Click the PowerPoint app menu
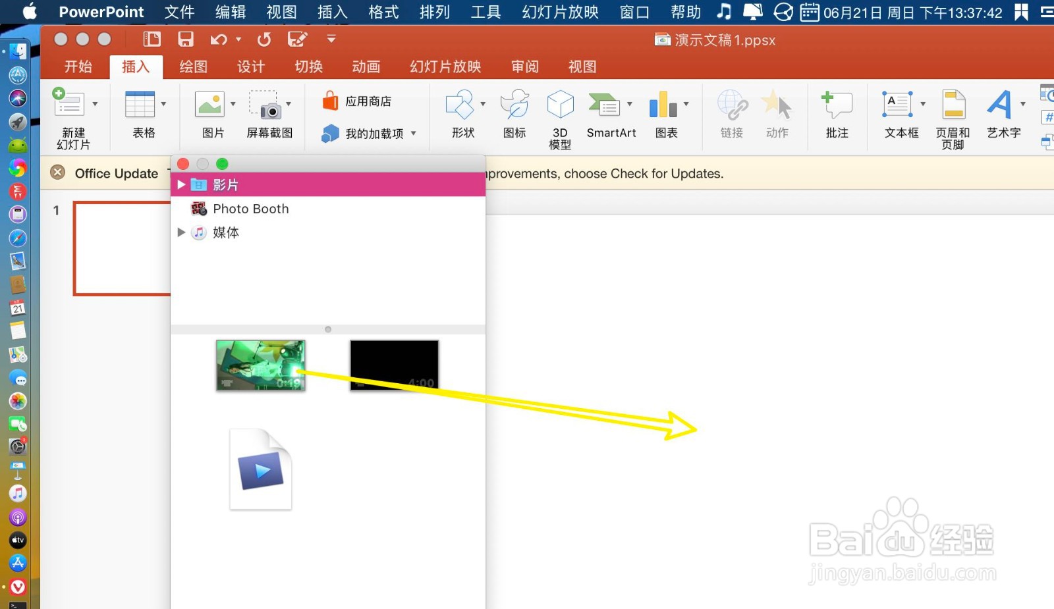1054x609 pixels. (101, 12)
